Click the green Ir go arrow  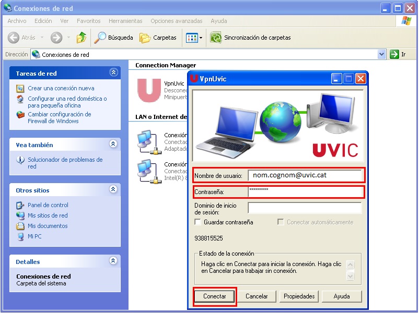pos(394,54)
